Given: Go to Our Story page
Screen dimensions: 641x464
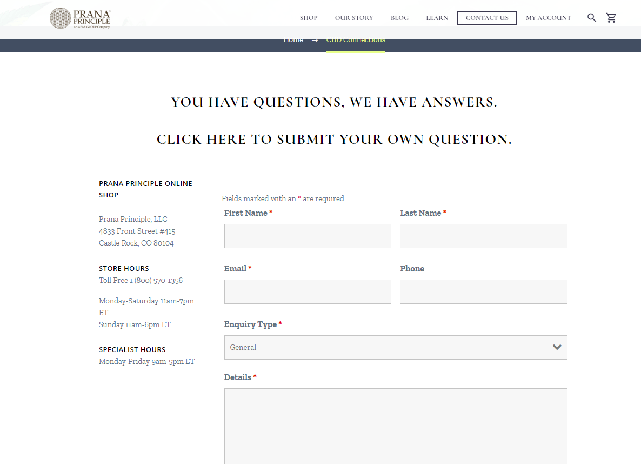Looking at the screenshot, I should pyautogui.click(x=354, y=18).
